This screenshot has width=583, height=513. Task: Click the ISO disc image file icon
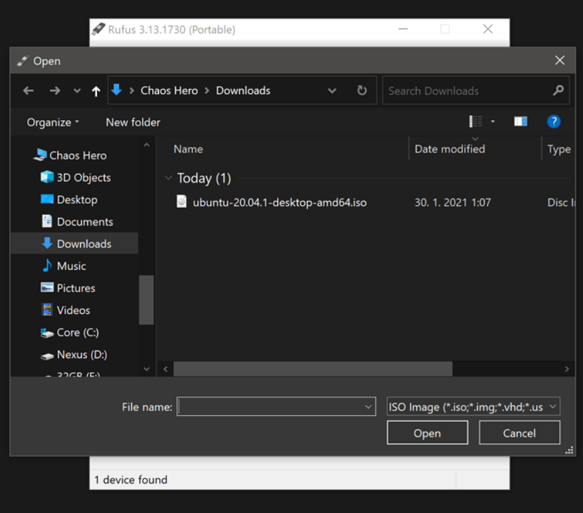pyautogui.click(x=181, y=202)
